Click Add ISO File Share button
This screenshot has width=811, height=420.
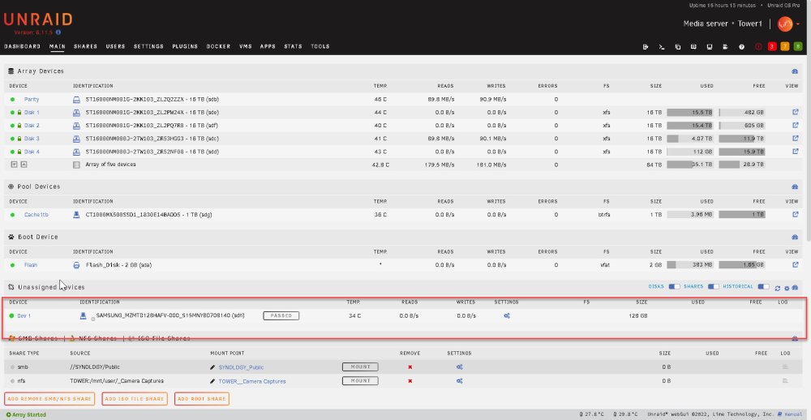135,399
